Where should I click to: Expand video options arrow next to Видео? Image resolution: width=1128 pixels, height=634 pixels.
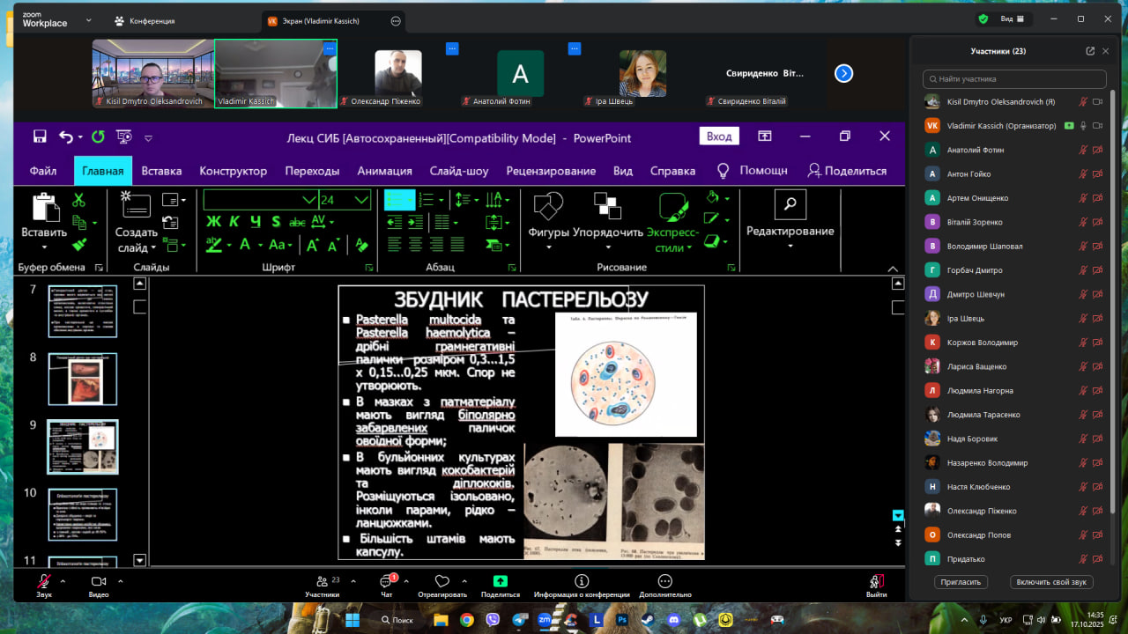pos(120,581)
